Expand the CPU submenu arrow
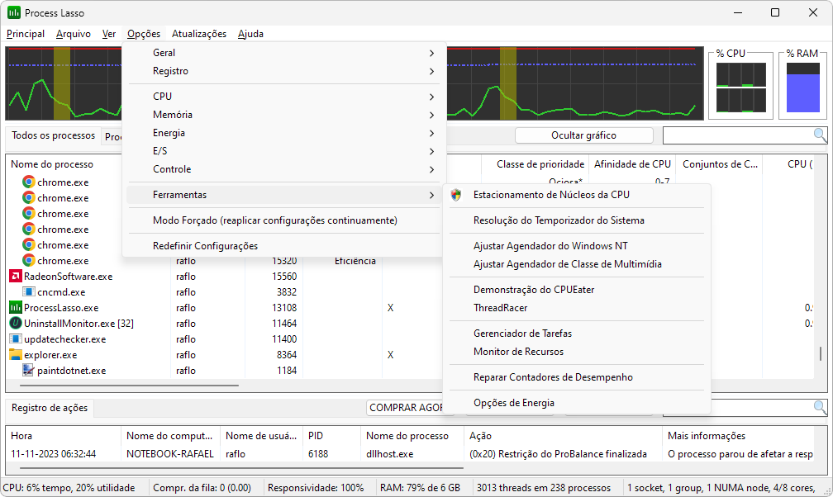 click(431, 97)
